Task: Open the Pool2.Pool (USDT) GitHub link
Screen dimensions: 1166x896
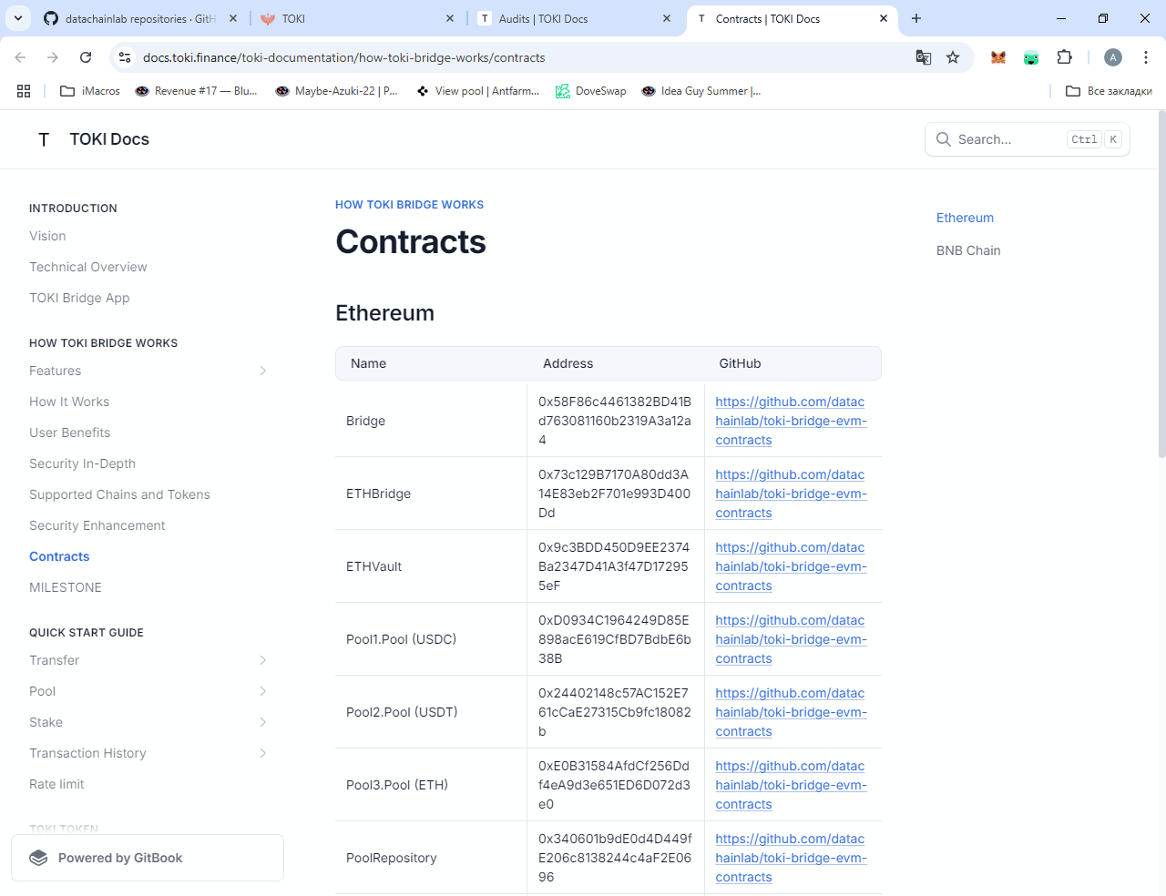Action: coord(791,712)
